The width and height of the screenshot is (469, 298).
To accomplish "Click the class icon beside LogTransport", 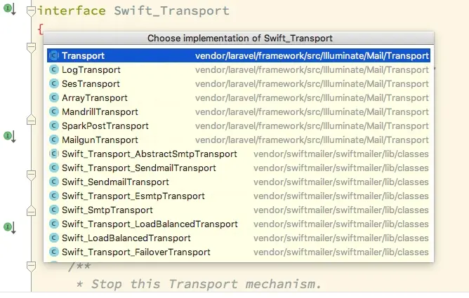I will click(x=54, y=70).
